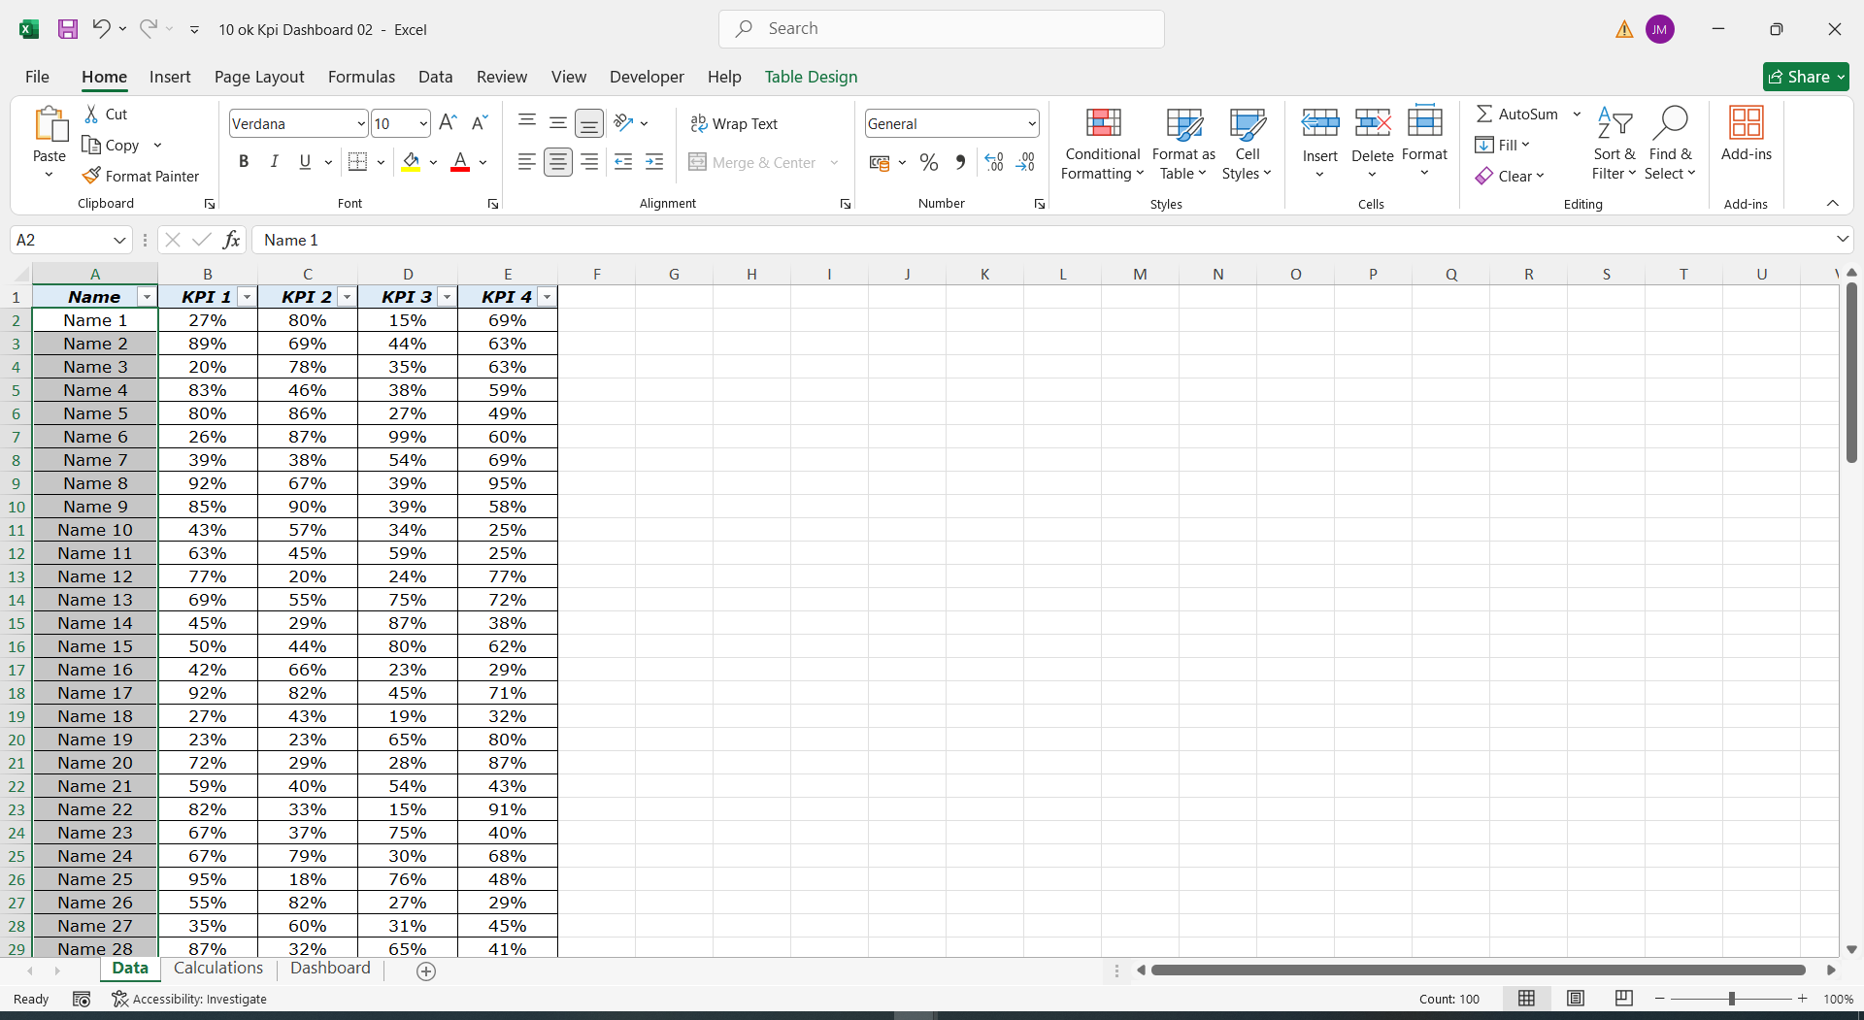Cut the selected cells

click(x=106, y=114)
